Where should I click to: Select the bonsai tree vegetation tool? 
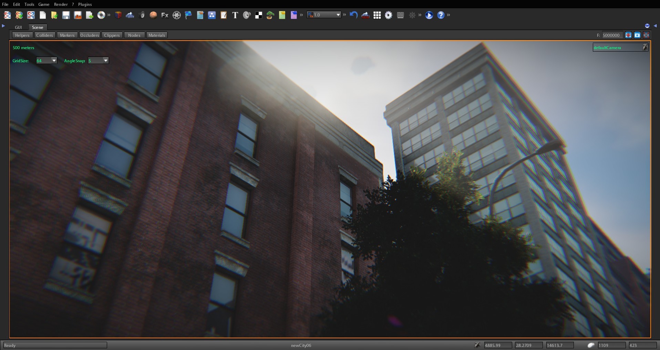(270, 15)
